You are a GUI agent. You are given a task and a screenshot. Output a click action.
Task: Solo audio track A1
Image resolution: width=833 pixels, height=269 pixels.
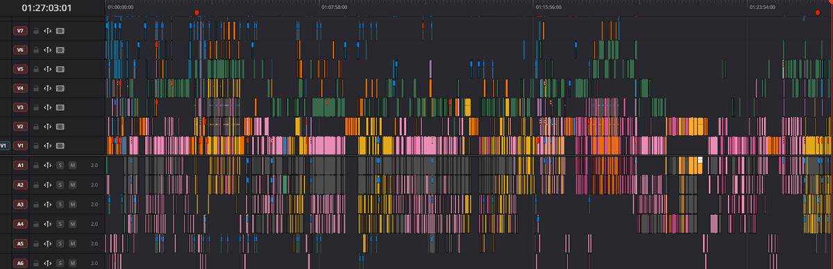coord(60,166)
